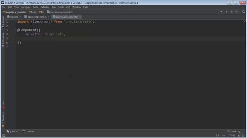Open the npm tool window sidebar tab
Screen dimensions: 247x138
3,105
